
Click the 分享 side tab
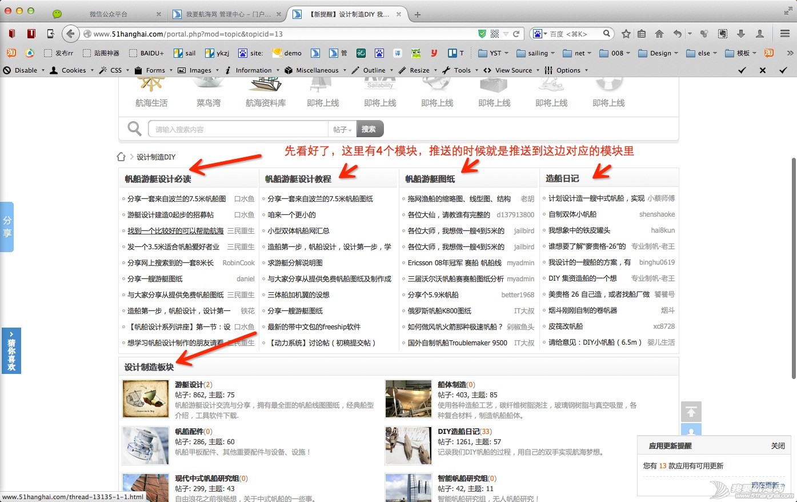pyautogui.click(x=7, y=227)
